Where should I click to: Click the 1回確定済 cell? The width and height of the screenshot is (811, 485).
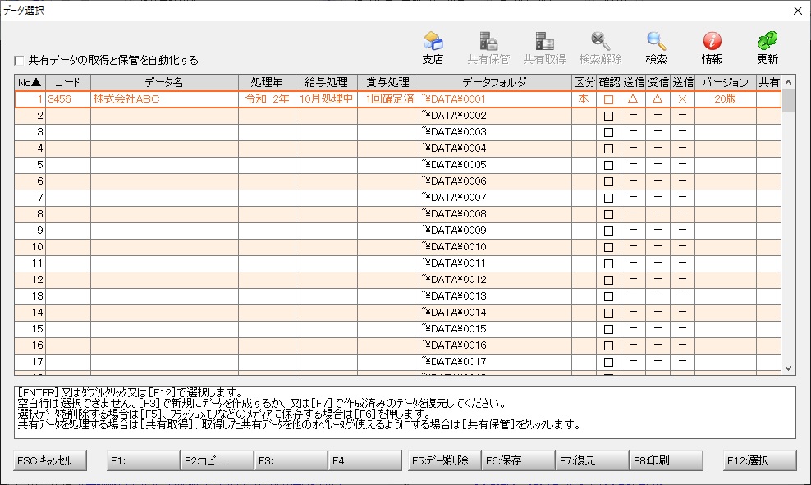pyautogui.click(x=388, y=99)
